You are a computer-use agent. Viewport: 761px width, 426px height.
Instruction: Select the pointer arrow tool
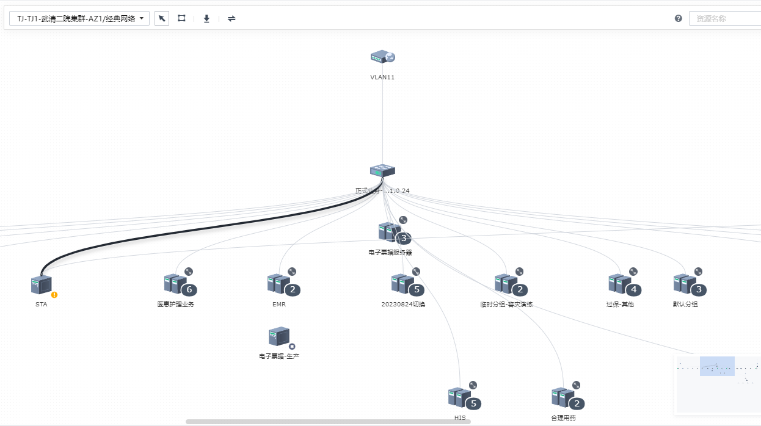coord(162,18)
